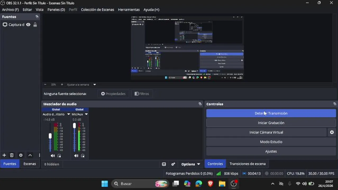Pop out the Mezclador de audio panel

[200, 104]
